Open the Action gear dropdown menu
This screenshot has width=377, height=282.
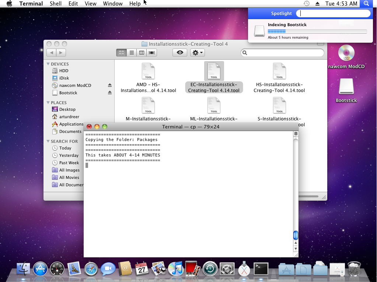click(x=198, y=53)
